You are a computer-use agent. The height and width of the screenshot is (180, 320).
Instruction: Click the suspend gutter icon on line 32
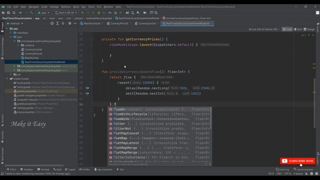[87, 93]
